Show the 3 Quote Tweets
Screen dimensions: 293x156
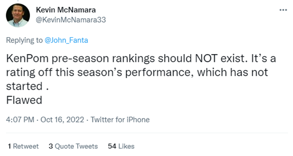(73, 146)
